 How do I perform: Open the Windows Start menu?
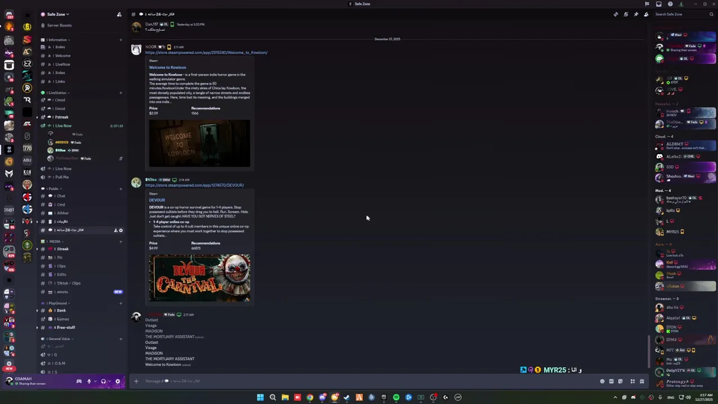260,397
